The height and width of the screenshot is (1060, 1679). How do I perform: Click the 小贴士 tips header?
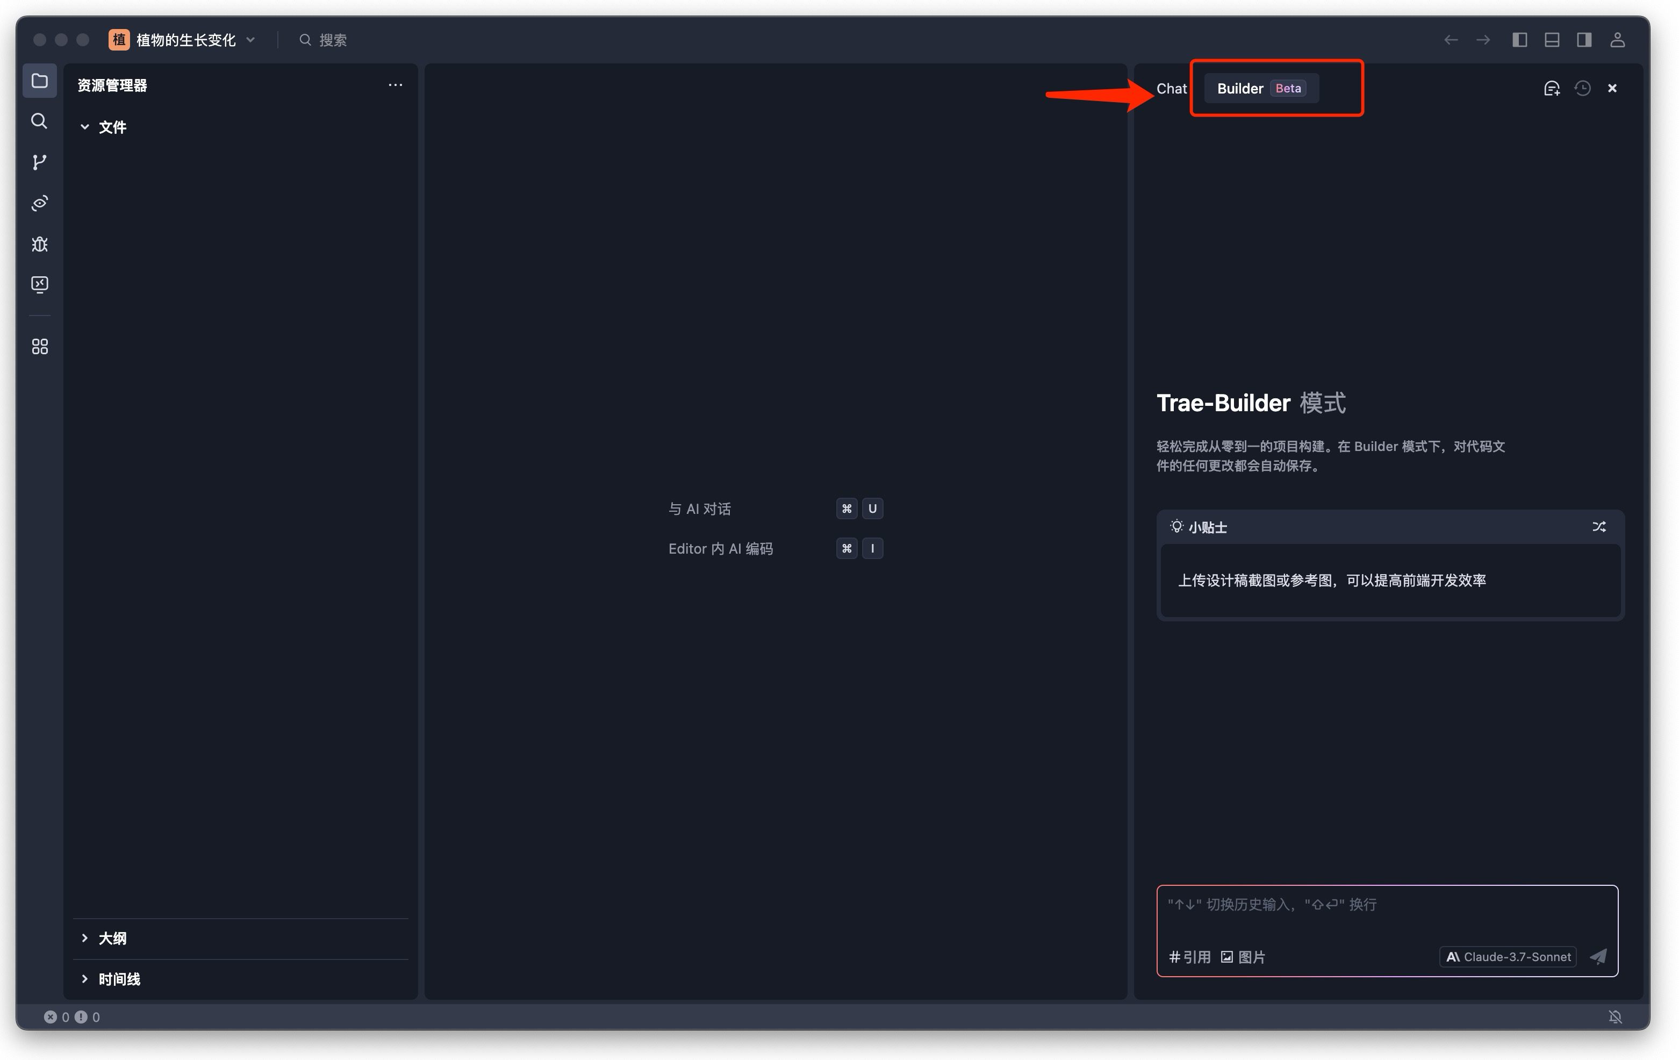click(1198, 527)
